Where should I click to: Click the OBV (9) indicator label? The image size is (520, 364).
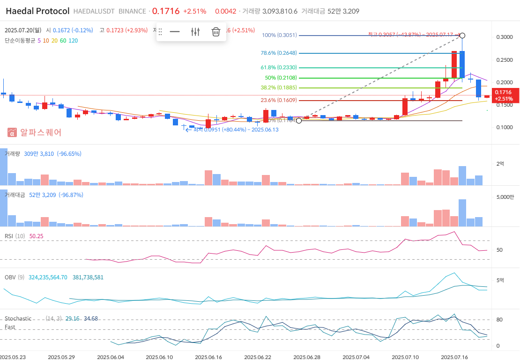coord(14,277)
